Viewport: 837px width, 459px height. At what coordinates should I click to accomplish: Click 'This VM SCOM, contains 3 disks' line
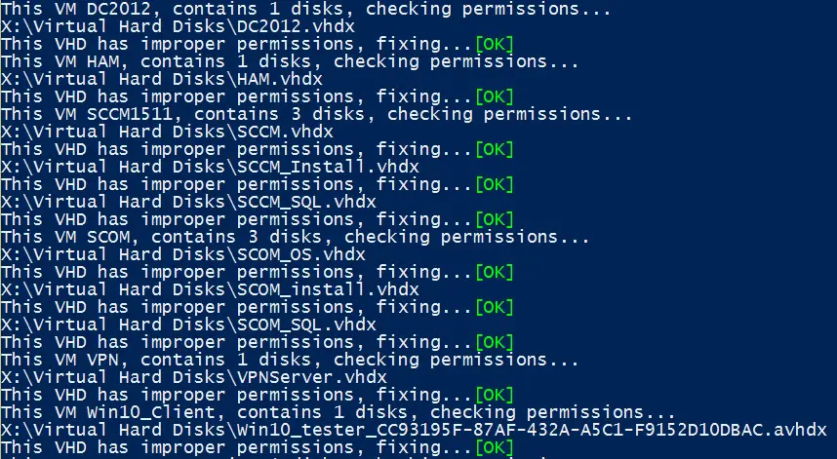[x=296, y=237]
